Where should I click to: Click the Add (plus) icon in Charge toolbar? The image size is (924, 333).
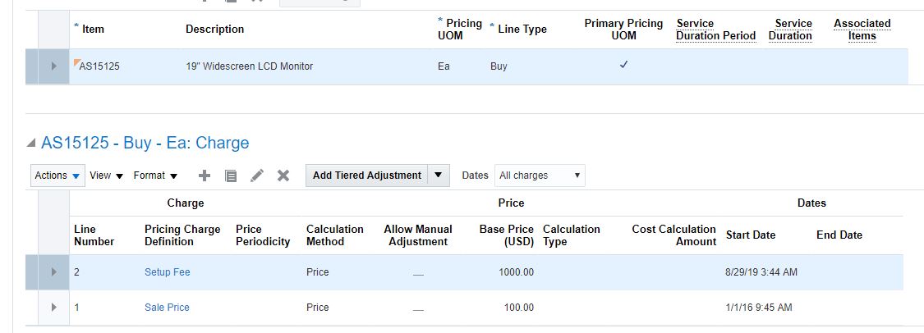coord(205,176)
